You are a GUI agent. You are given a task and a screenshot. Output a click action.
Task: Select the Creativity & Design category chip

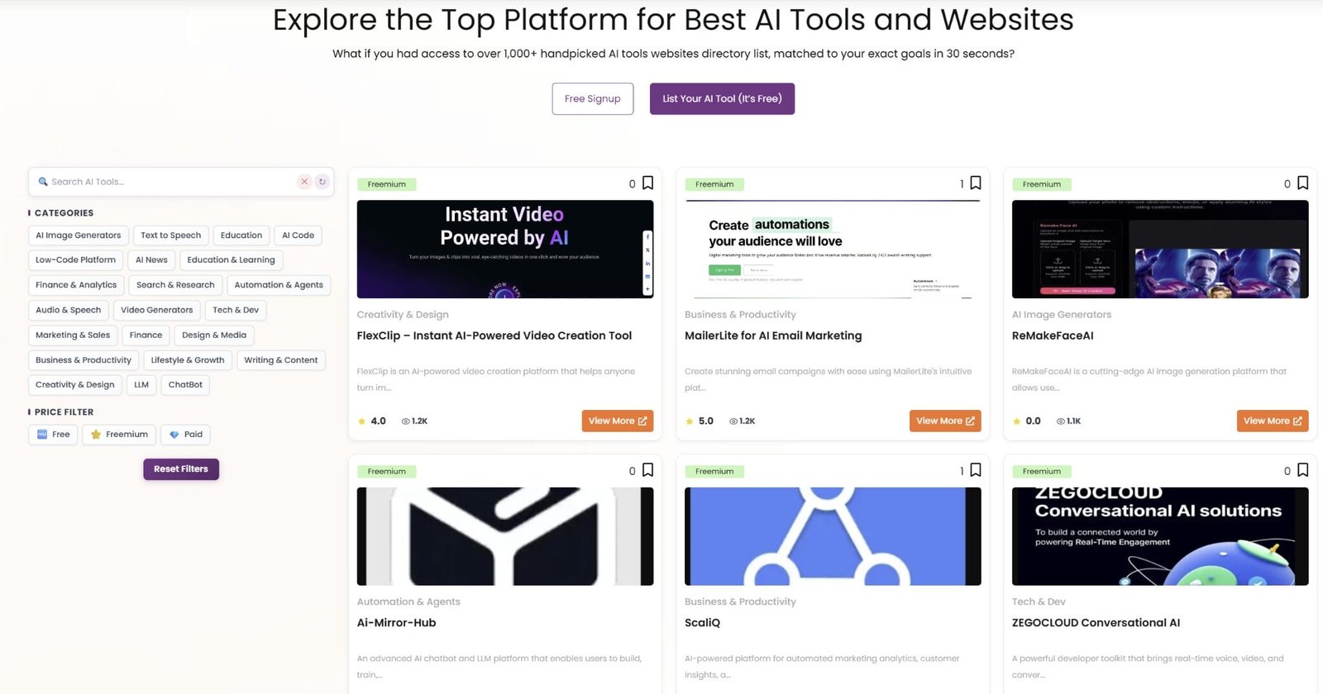point(75,385)
